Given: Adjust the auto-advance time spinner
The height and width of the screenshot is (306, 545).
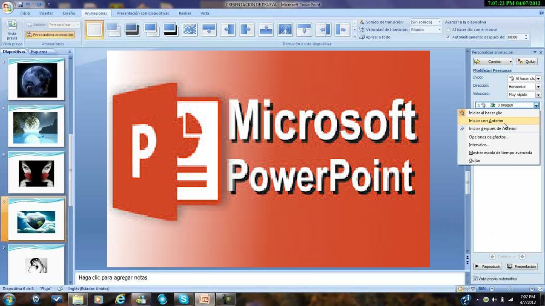Looking at the screenshot, I should point(526,37).
